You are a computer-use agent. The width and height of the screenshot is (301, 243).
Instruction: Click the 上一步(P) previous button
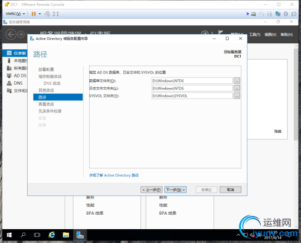(x=152, y=189)
